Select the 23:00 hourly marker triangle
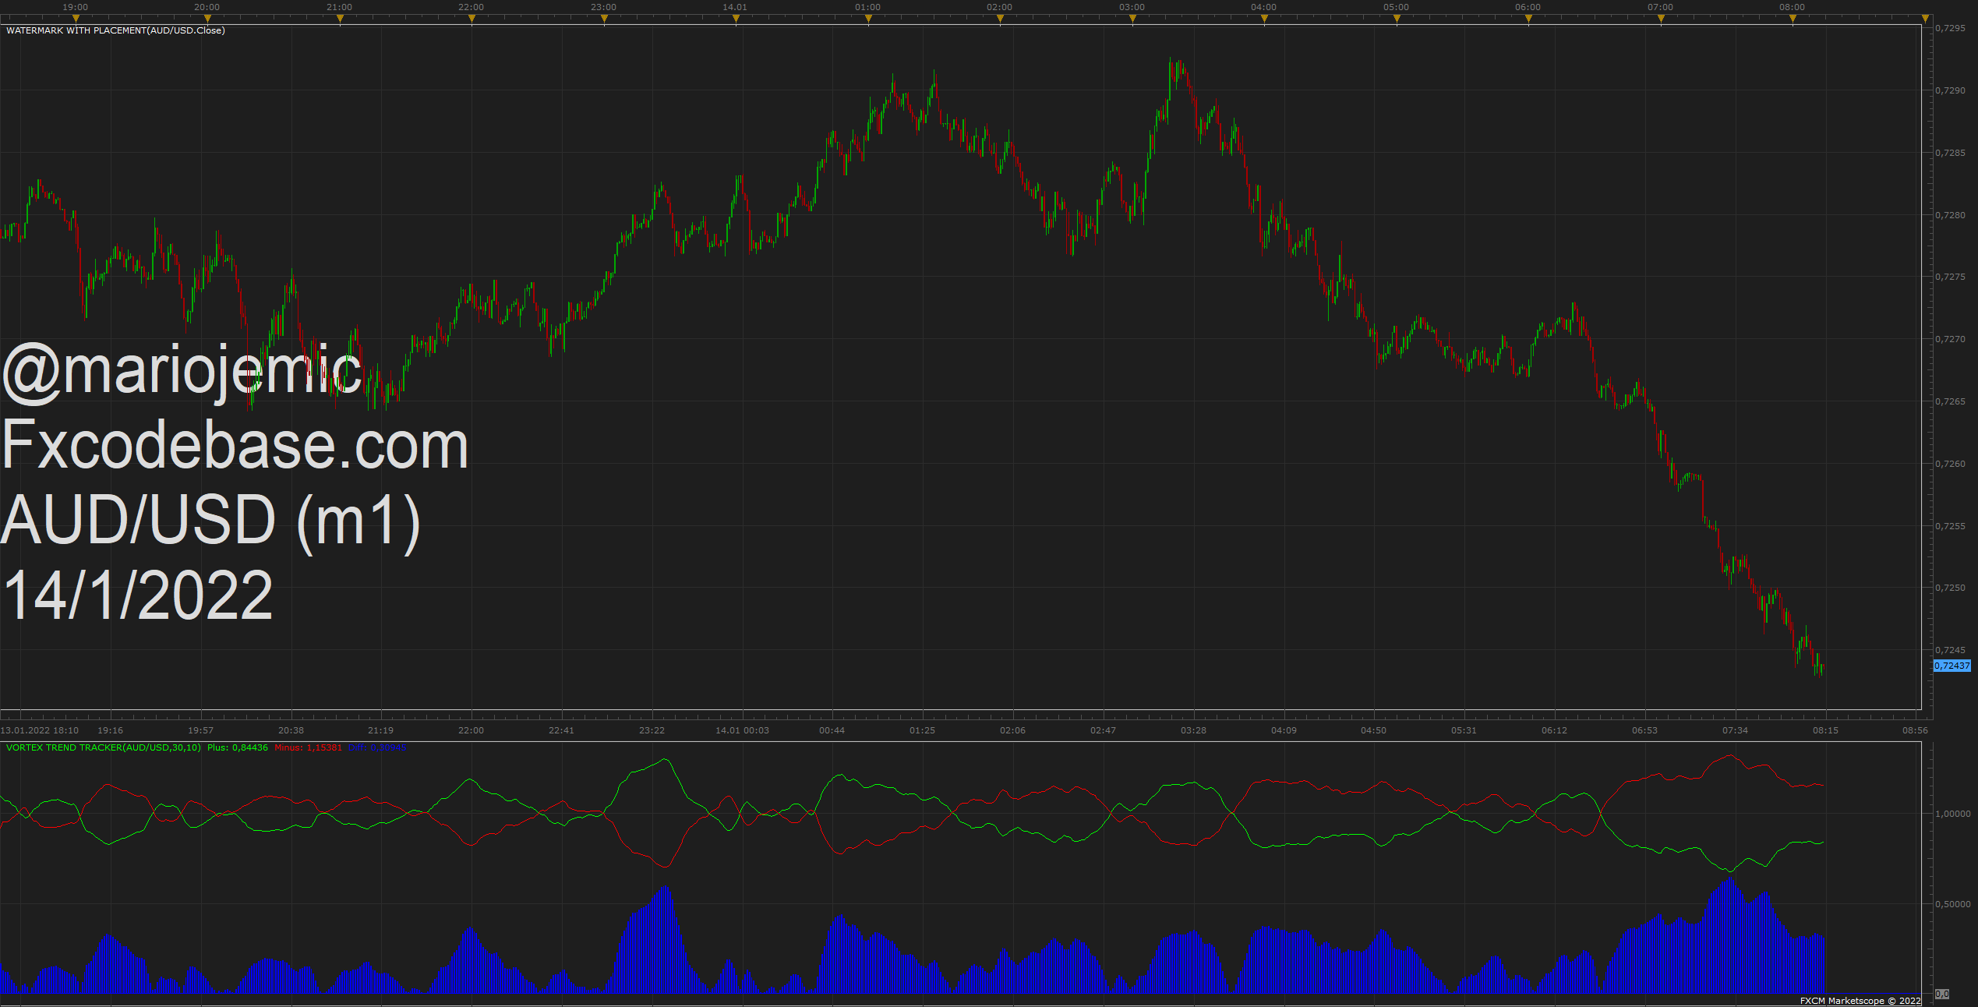 604,19
